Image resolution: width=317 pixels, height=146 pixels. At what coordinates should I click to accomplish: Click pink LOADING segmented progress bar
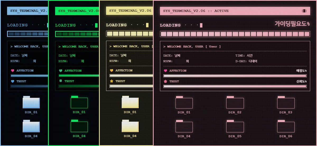[x=235, y=34]
